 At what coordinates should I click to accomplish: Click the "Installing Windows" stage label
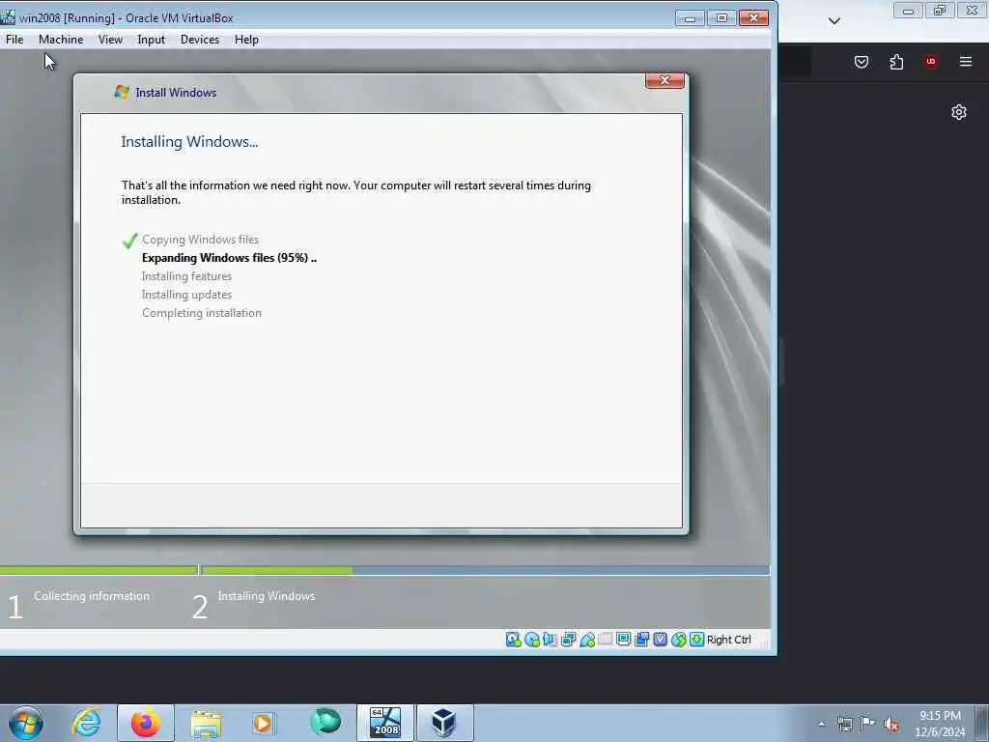267,595
